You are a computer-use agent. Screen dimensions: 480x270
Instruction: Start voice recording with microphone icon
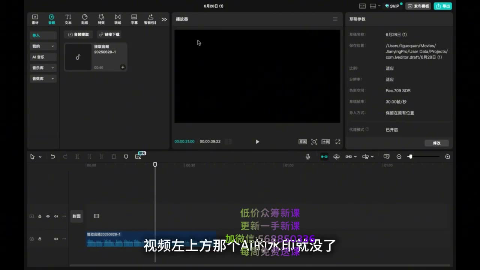(x=308, y=157)
